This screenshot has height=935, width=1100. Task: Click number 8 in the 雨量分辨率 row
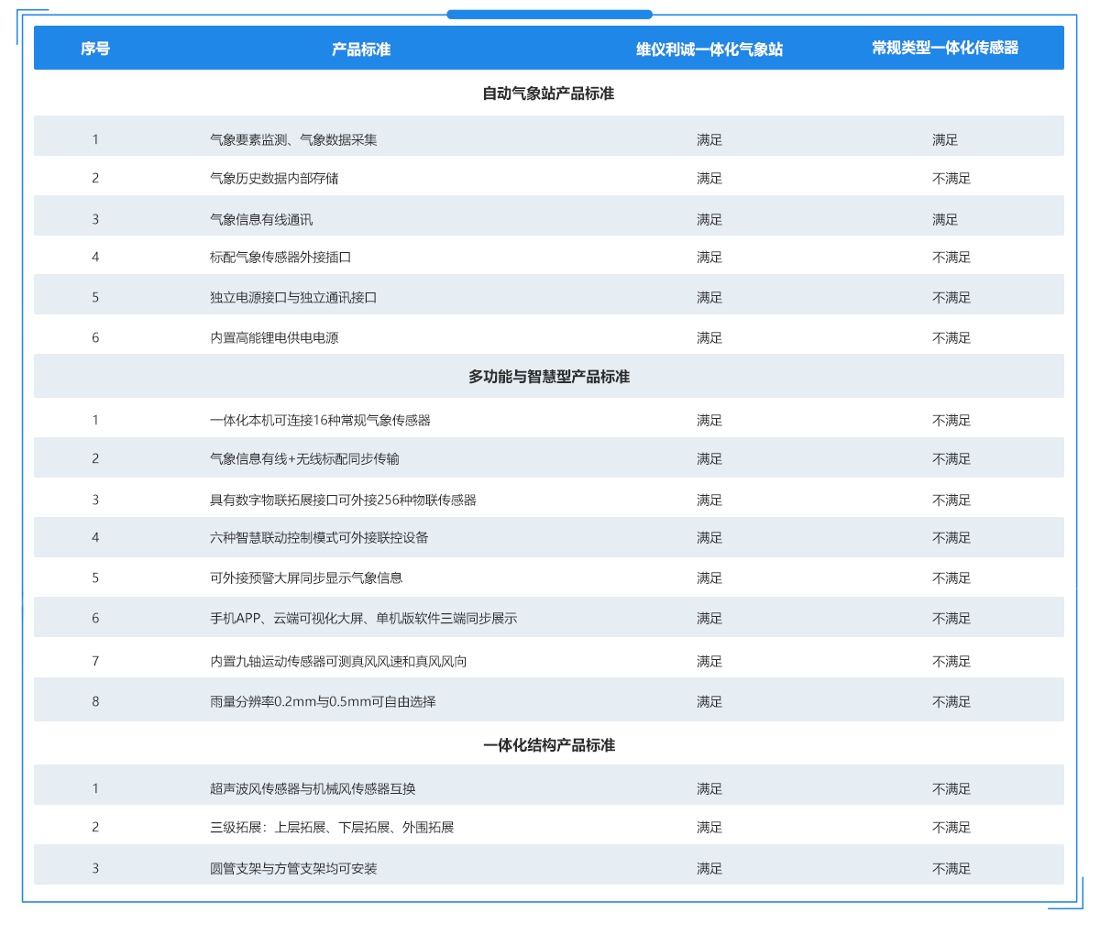[x=95, y=701]
